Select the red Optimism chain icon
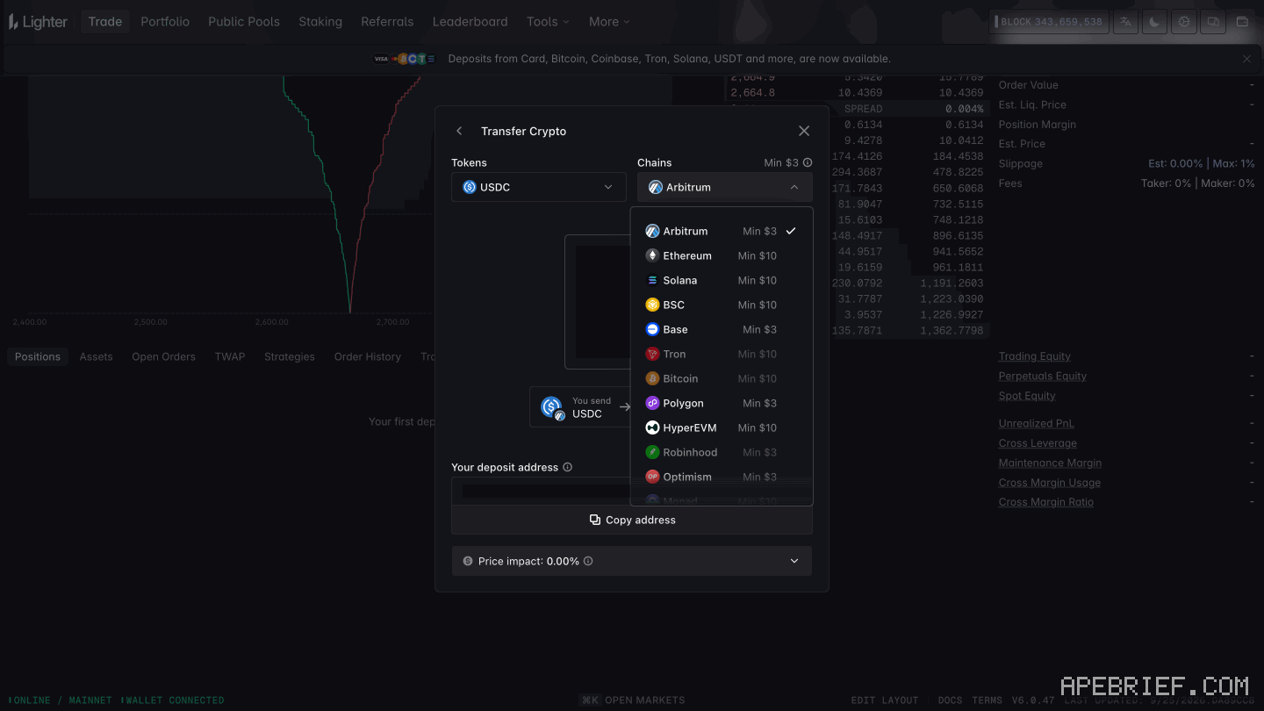1264x711 pixels. pyautogui.click(x=652, y=477)
